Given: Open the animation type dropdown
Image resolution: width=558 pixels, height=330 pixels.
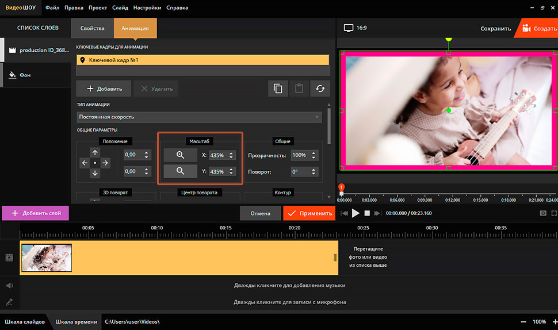Looking at the screenshot, I should coord(199,117).
